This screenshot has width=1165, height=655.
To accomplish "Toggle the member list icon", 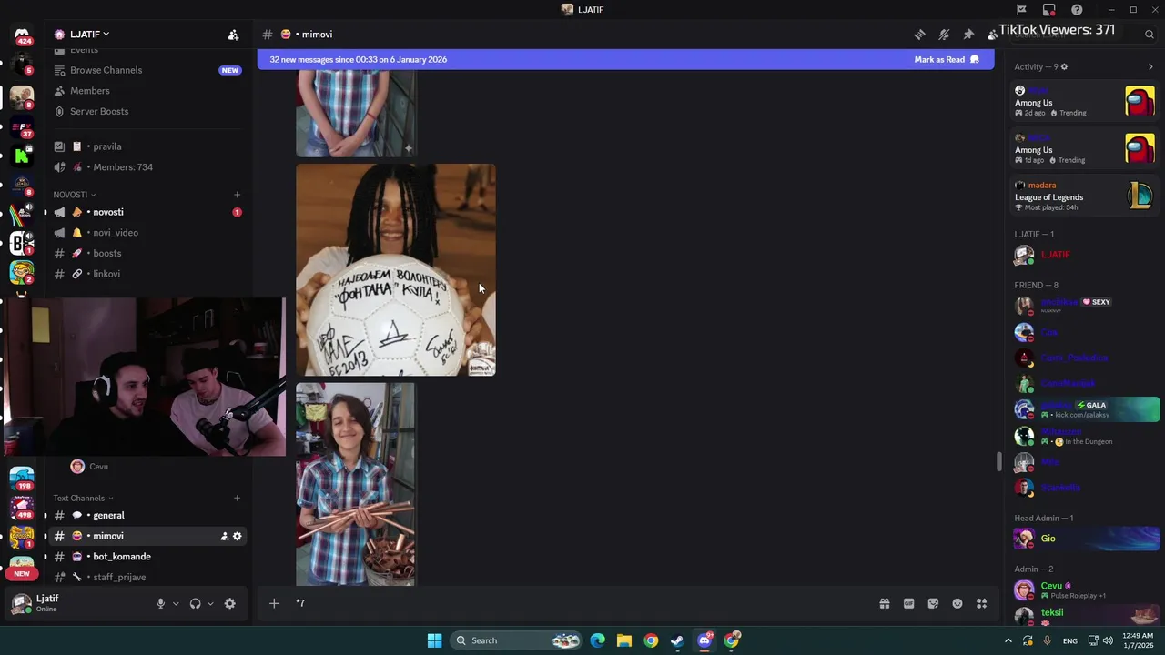I will tap(992, 35).
